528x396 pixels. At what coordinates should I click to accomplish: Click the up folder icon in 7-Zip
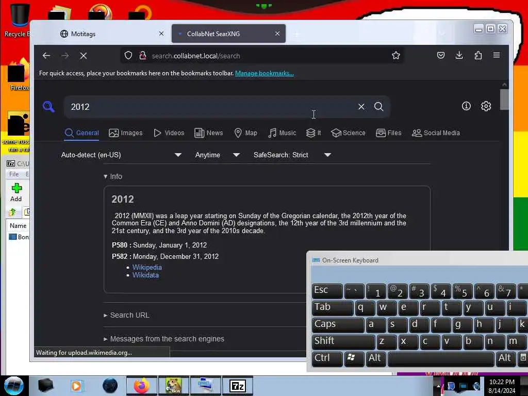13,212
